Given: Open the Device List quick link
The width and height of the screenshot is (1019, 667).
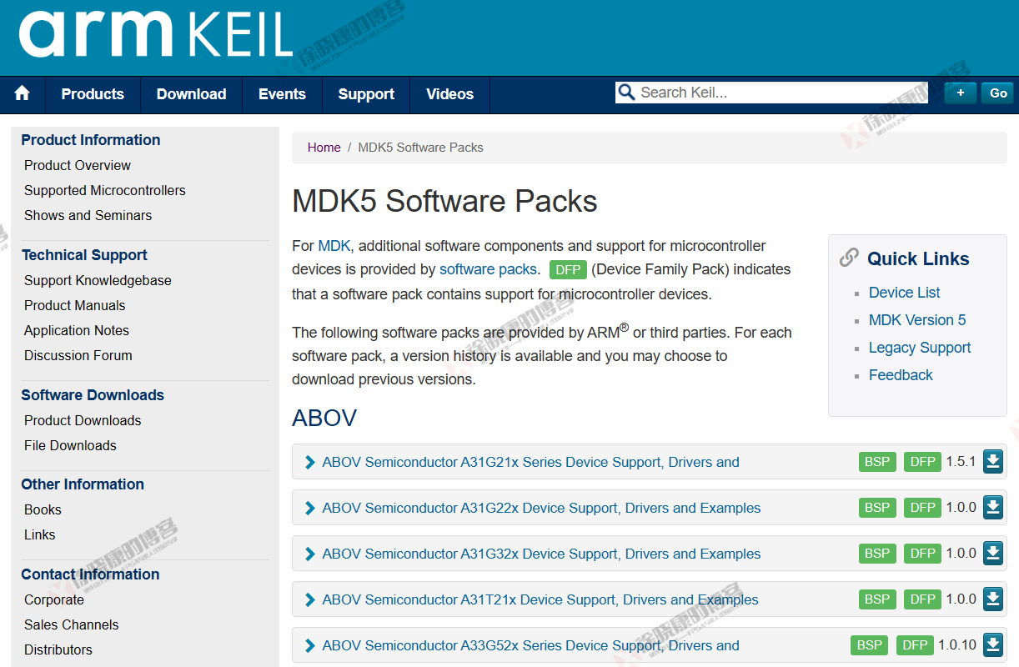Looking at the screenshot, I should tap(904, 292).
